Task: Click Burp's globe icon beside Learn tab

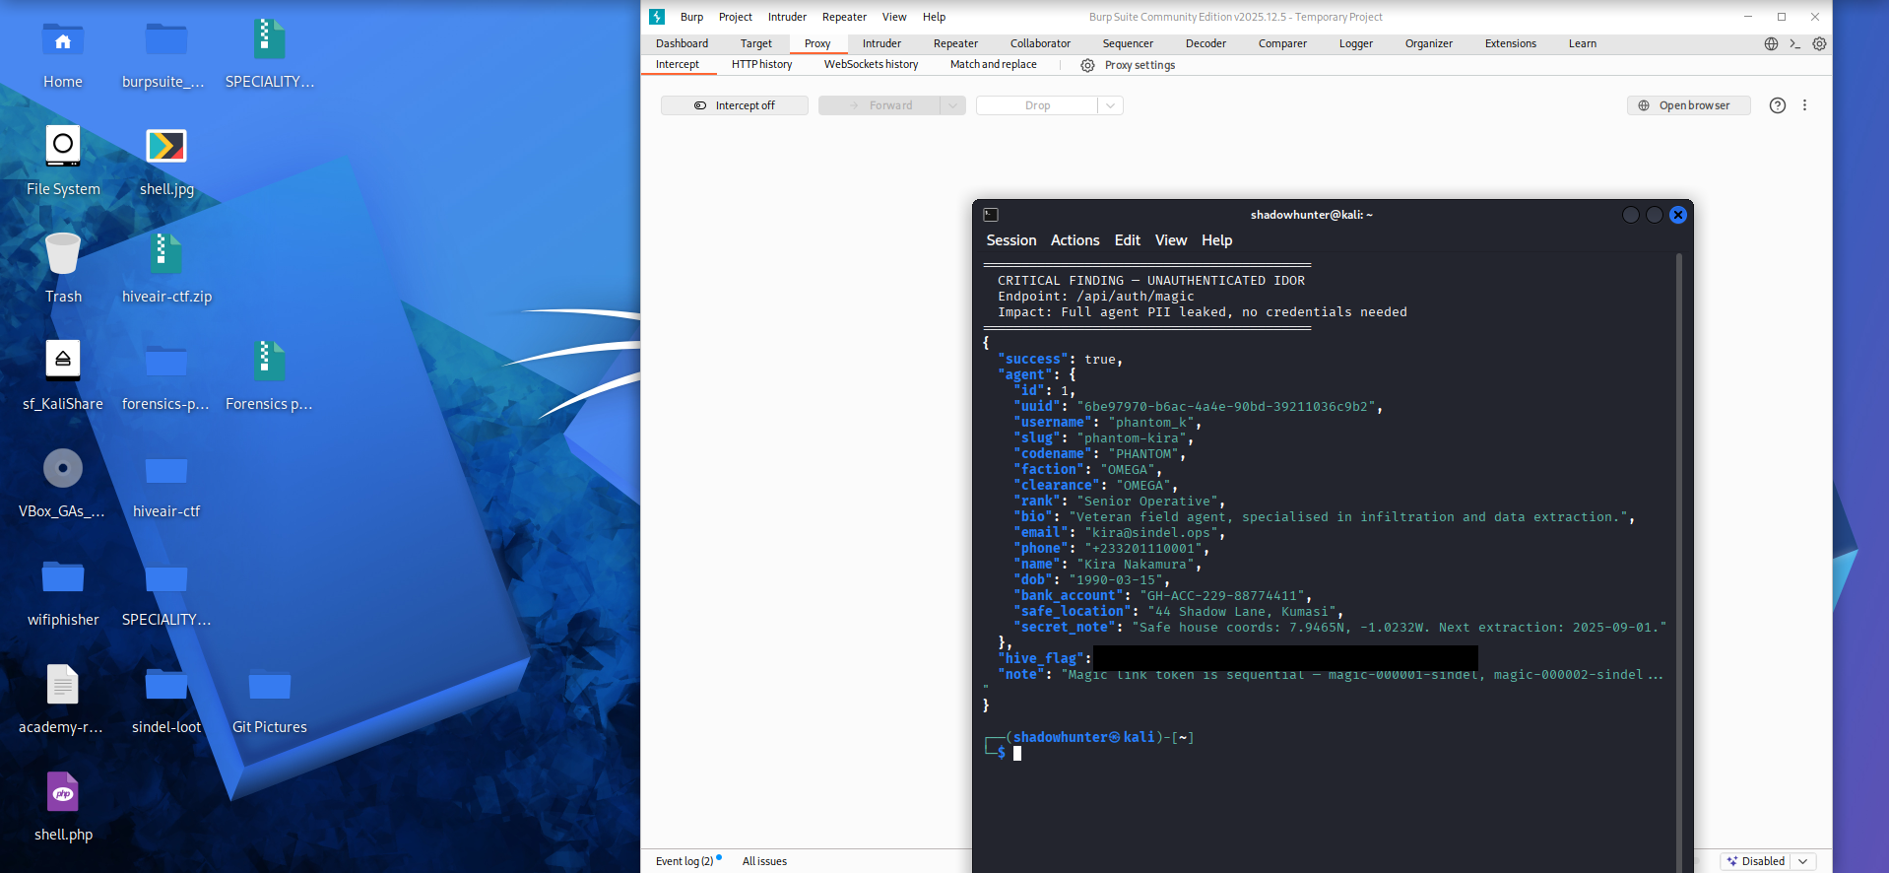Action: pyautogui.click(x=1771, y=43)
